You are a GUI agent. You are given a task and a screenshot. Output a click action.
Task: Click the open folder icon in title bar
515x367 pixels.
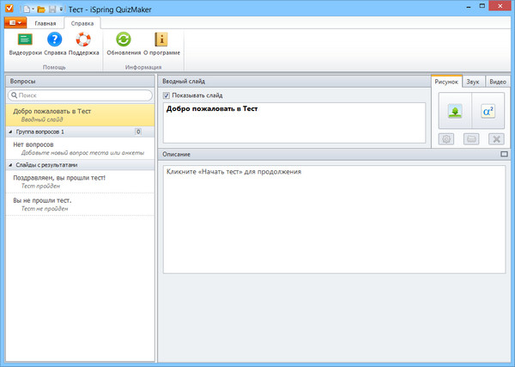coord(40,8)
